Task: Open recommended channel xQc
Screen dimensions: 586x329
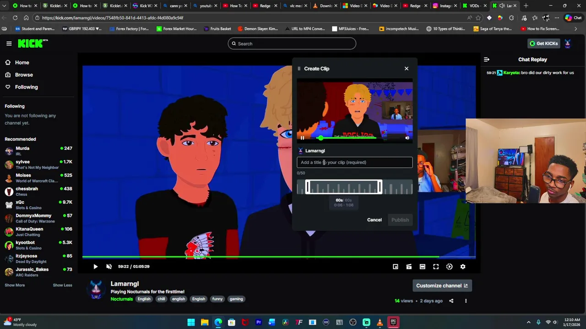Action: pos(38,205)
